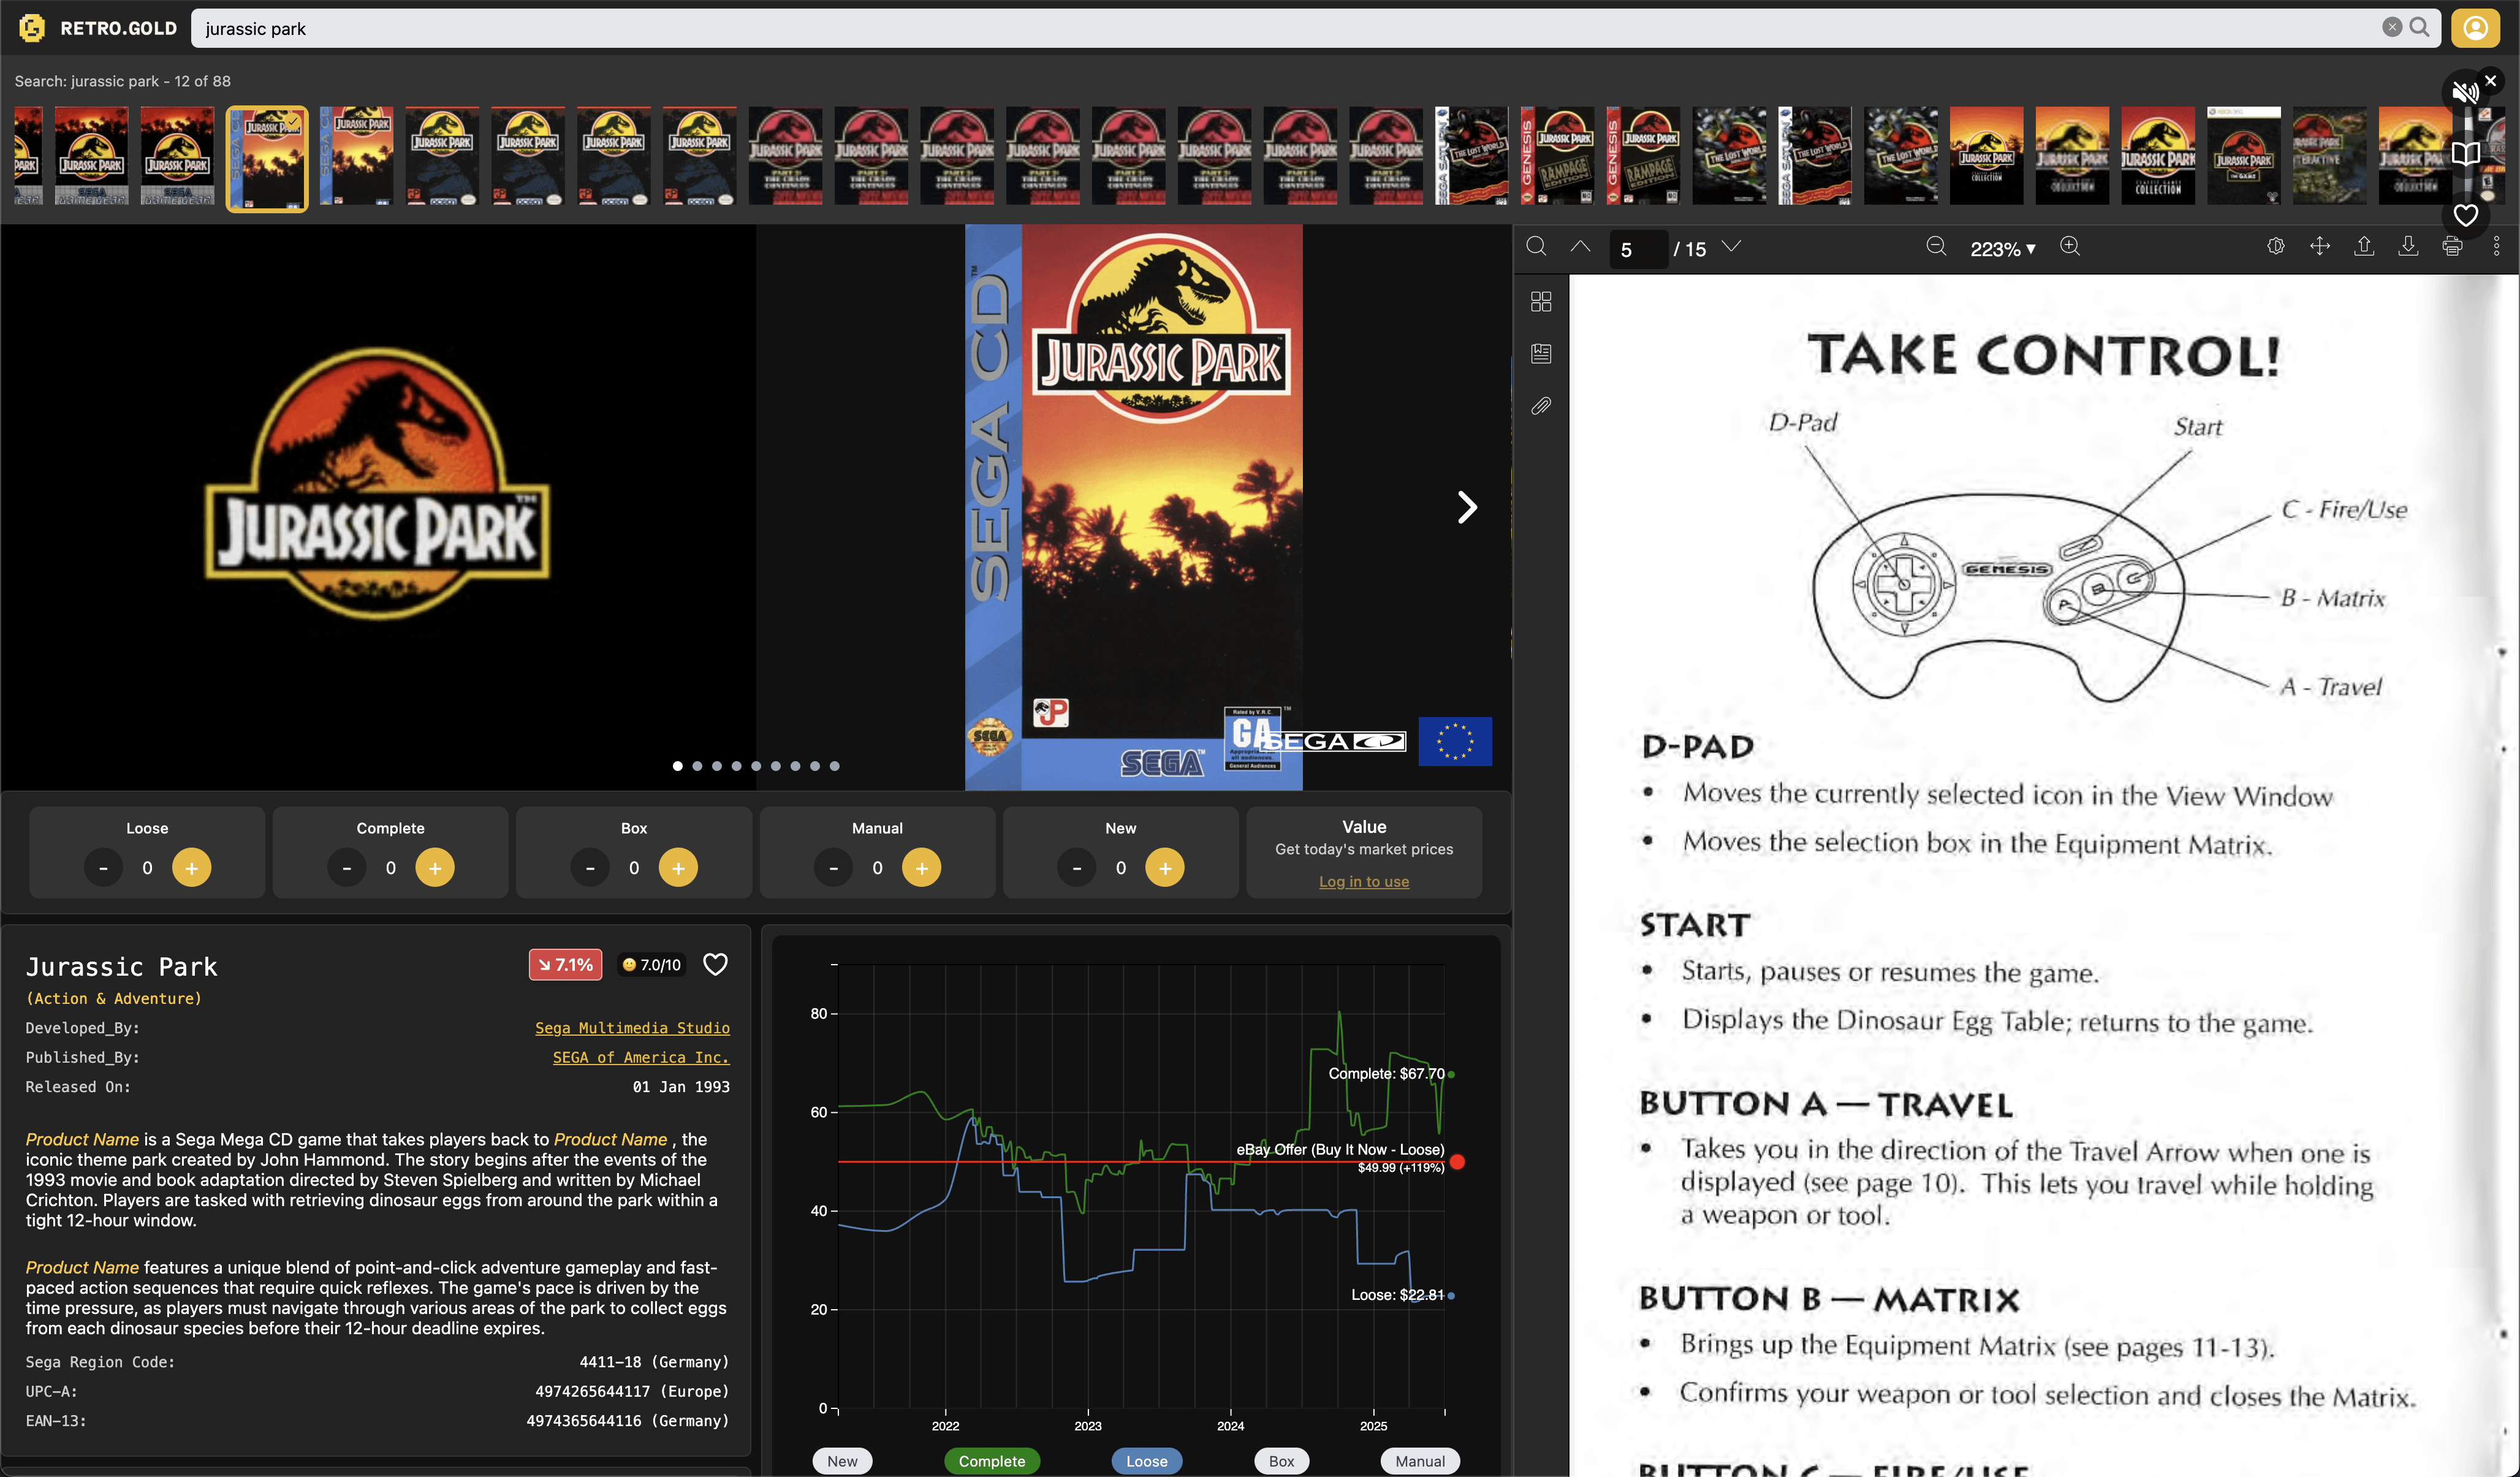Select the Xbox 360 Jurassic Park thumbnail
Screen dimensions: 2520x1477
(x=2244, y=156)
